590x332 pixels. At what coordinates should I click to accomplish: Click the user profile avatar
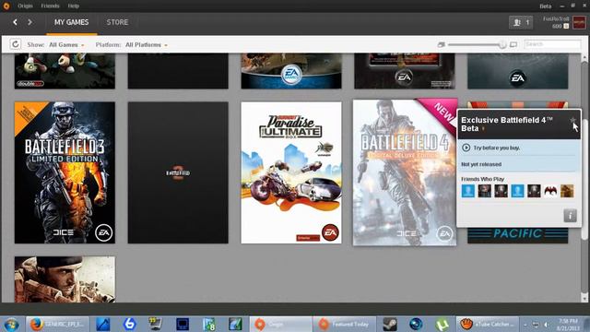pos(579,22)
